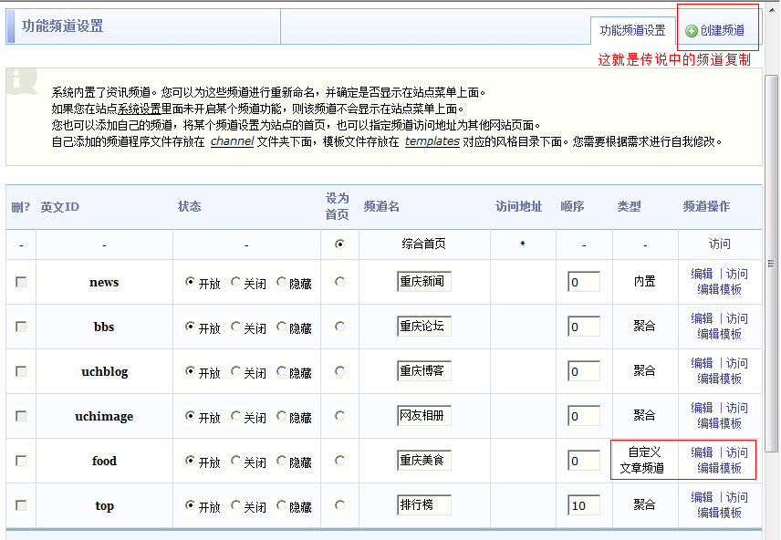Select 隐藏 status for uchimage

[x=281, y=416]
